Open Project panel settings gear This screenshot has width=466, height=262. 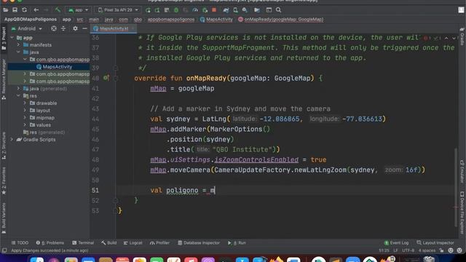tap(75, 28)
